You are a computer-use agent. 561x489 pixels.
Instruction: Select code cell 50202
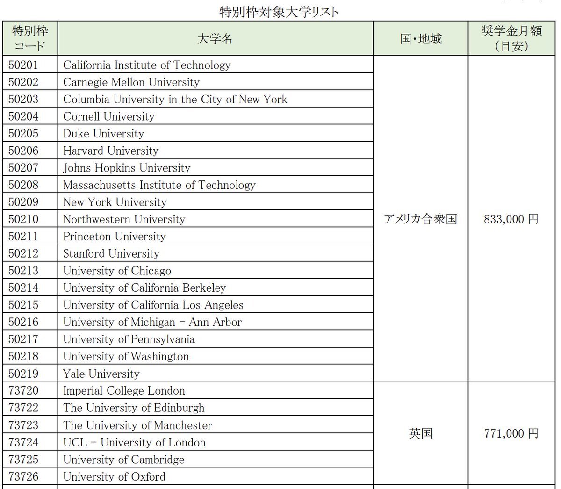point(30,82)
